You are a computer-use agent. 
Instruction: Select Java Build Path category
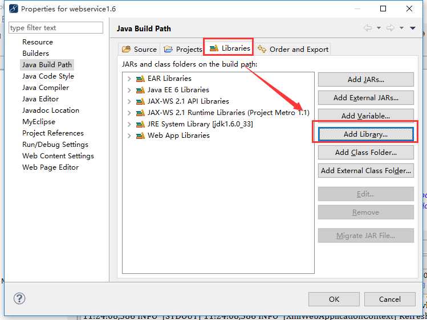tap(47, 65)
